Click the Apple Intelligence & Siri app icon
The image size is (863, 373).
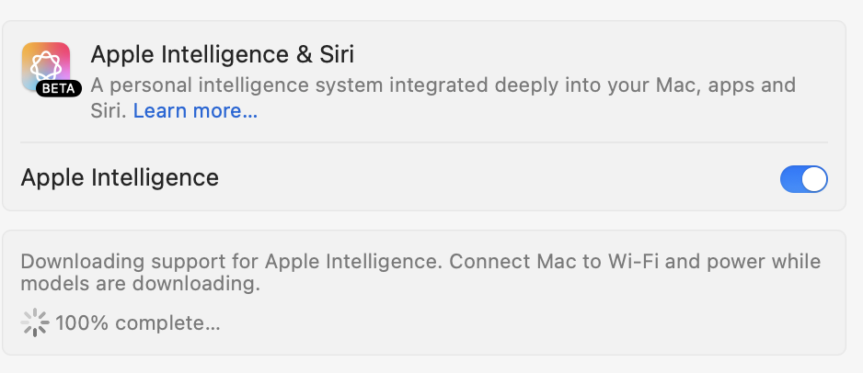(x=46, y=66)
